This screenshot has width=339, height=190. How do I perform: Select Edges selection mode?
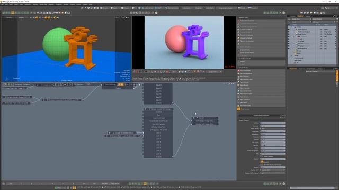pos(114,8)
